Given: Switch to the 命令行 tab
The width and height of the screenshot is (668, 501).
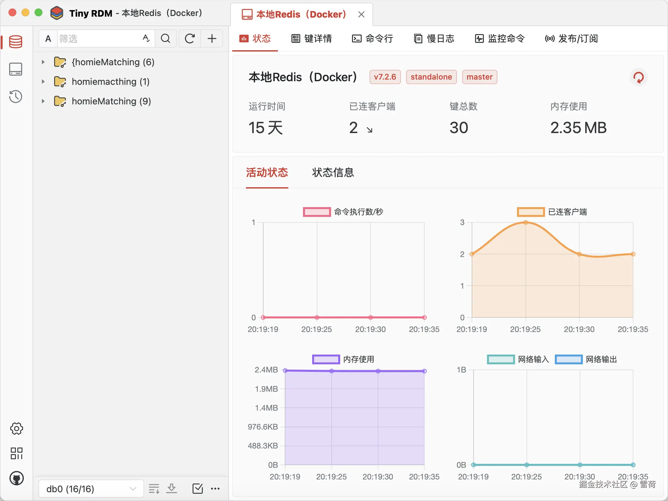Looking at the screenshot, I should [372, 38].
